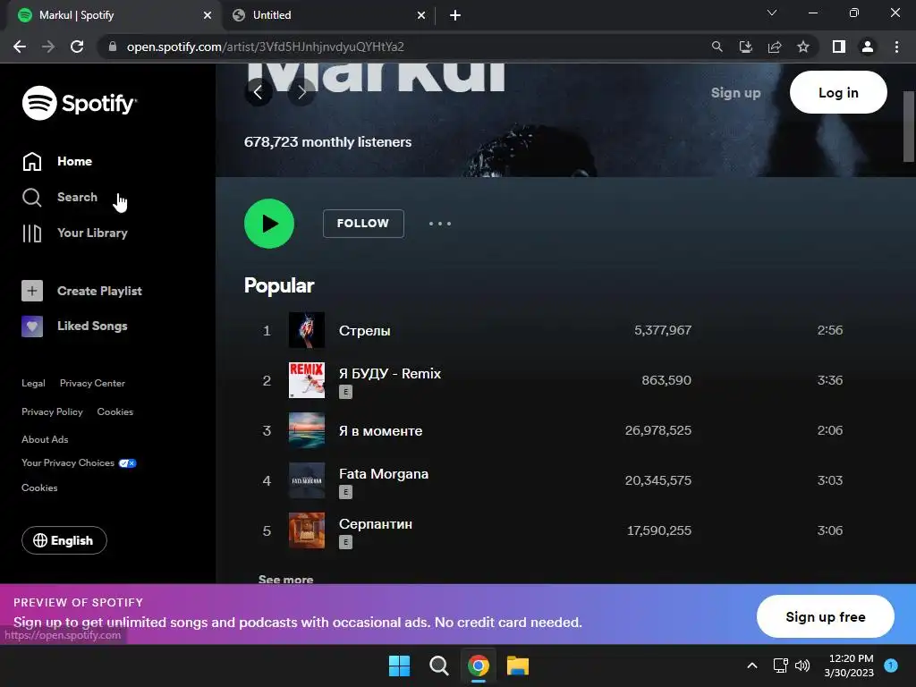
Task: Open the Cookies link beside Privacy Policy
Action: coord(115,411)
